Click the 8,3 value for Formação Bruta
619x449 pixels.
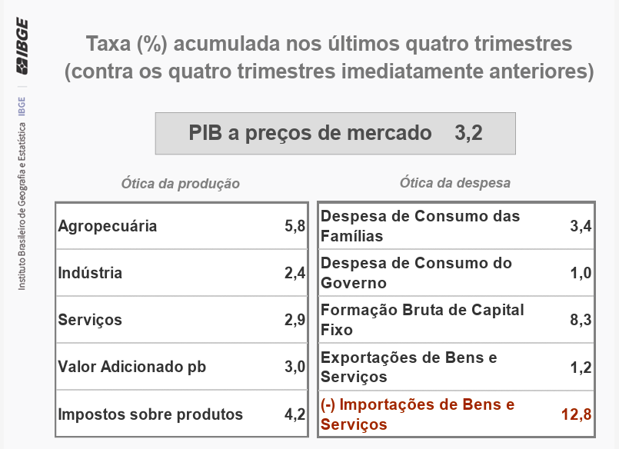(x=581, y=320)
